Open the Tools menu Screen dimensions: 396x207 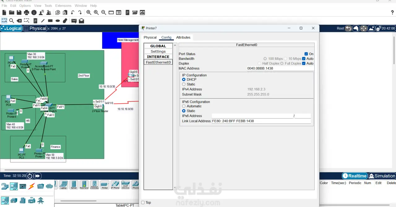(48, 6)
